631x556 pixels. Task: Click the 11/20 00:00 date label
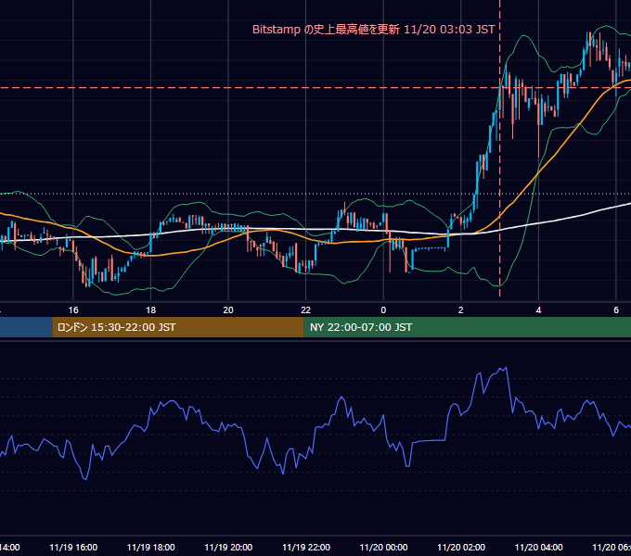[383, 548]
